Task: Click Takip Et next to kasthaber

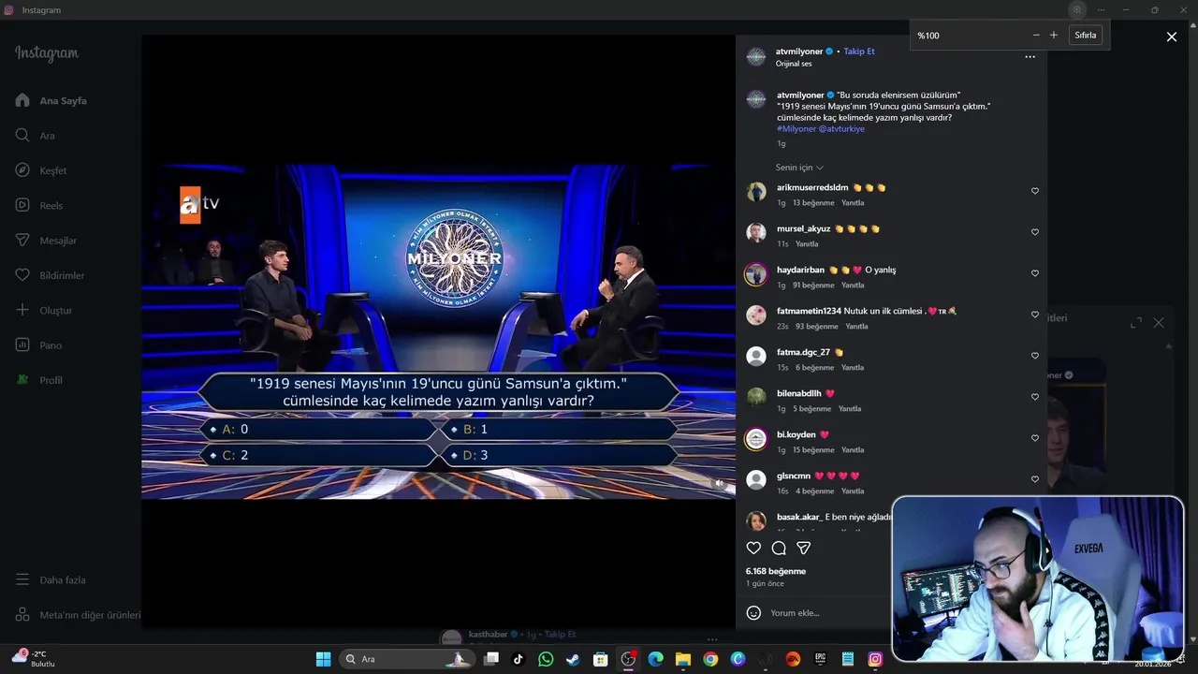Action: click(560, 635)
